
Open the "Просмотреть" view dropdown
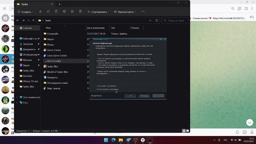pos(125,12)
